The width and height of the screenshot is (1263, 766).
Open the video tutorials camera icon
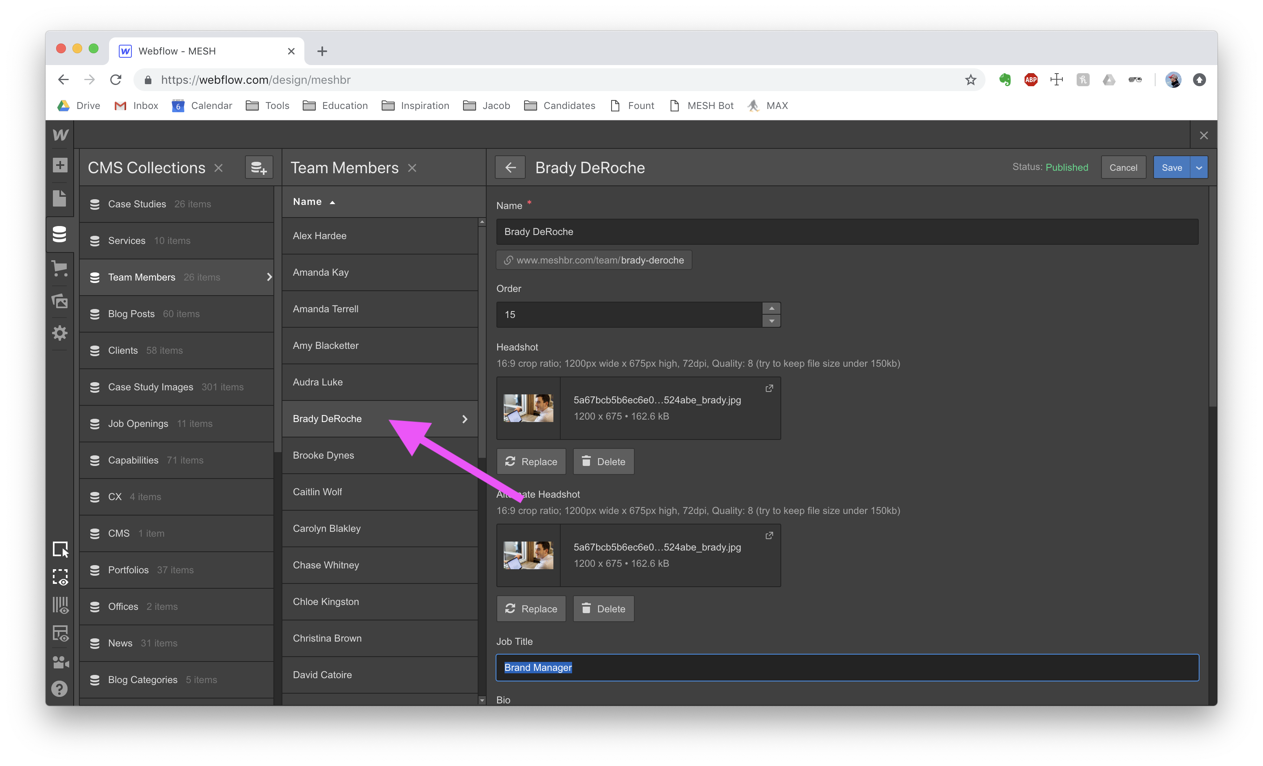tap(60, 662)
